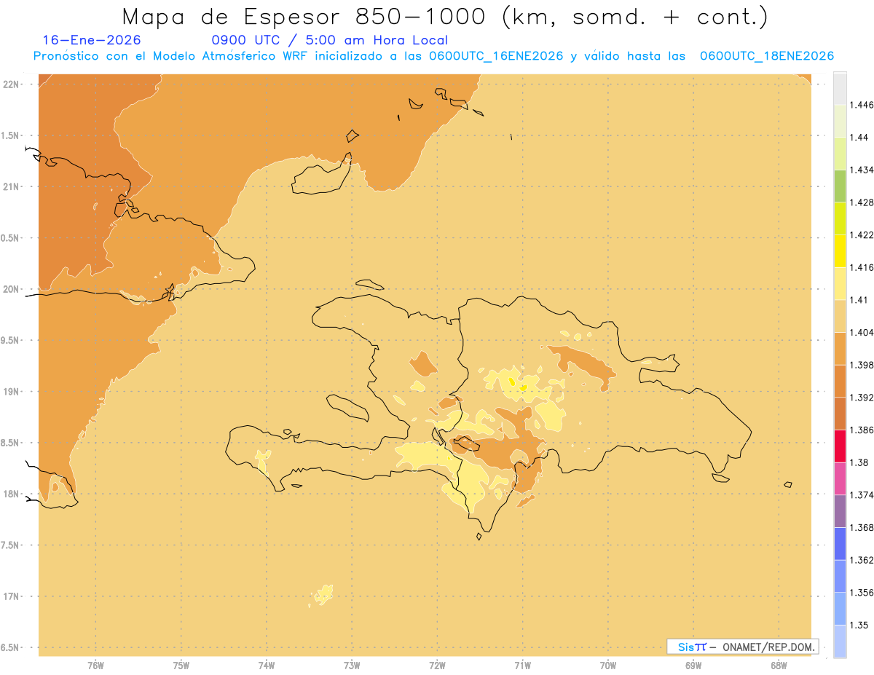Click the latitude label "18N"
This screenshot has width=874, height=675.
(11, 494)
